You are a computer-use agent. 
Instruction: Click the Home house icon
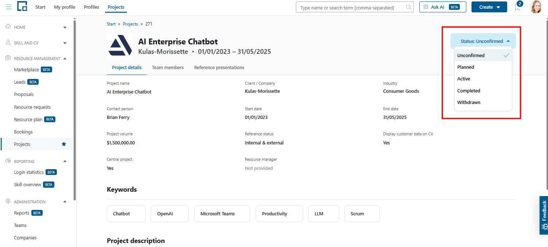coord(8,27)
